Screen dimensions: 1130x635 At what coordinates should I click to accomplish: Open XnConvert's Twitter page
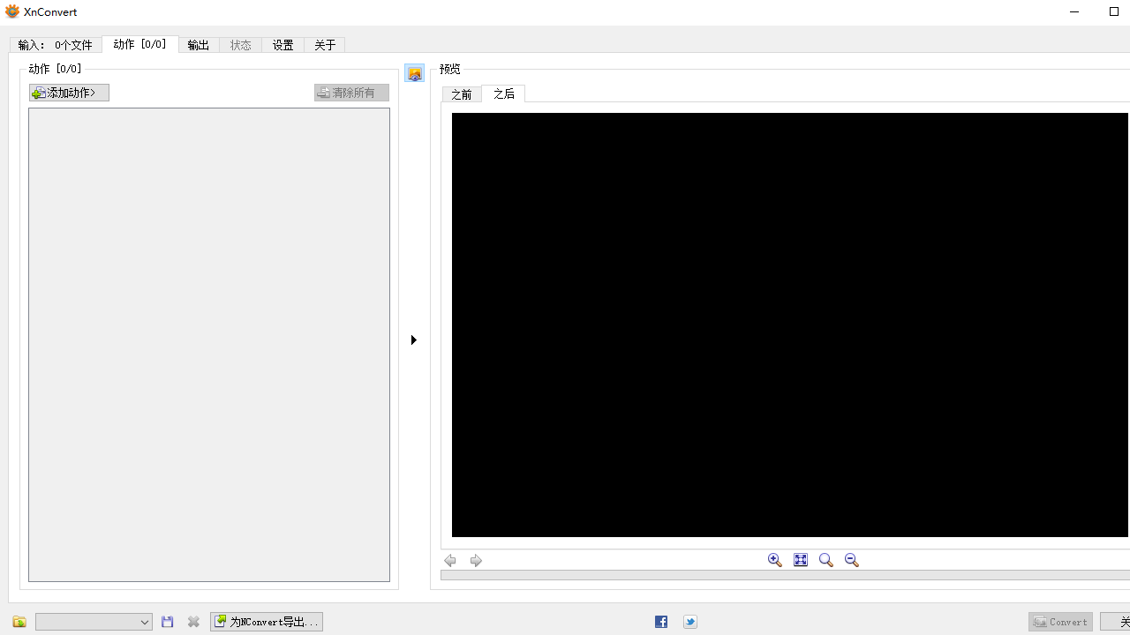(x=689, y=622)
